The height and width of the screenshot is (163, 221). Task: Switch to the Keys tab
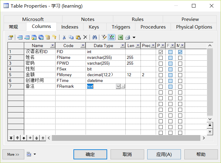tap(94, 27)
